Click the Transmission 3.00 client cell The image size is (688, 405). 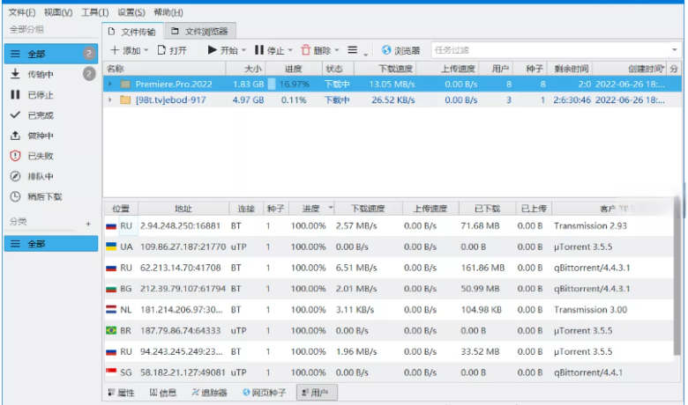590,310
